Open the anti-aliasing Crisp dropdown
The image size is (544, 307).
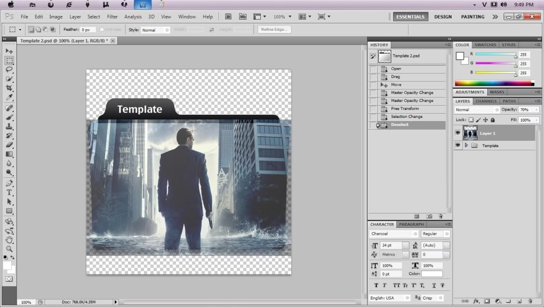432,298
